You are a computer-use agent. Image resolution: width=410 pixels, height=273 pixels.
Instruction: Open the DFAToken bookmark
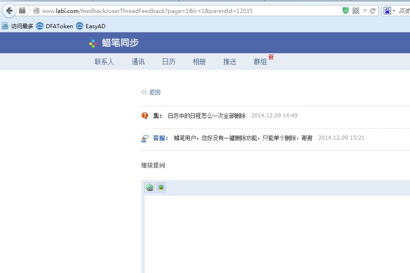coord(55,26)
